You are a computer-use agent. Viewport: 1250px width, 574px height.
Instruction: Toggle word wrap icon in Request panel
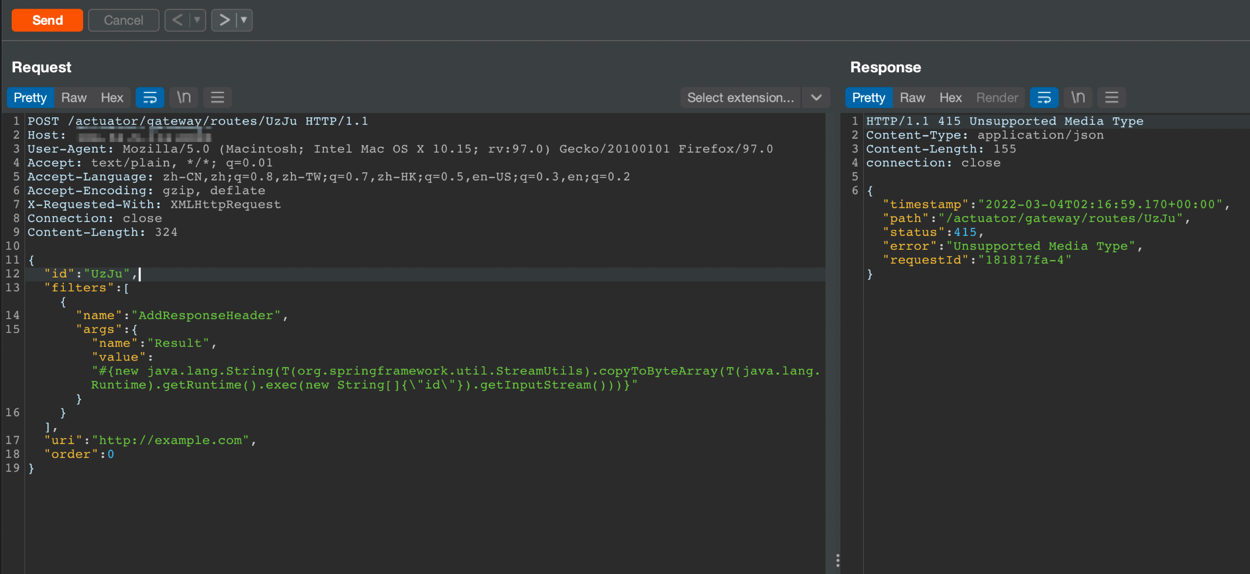150,97
